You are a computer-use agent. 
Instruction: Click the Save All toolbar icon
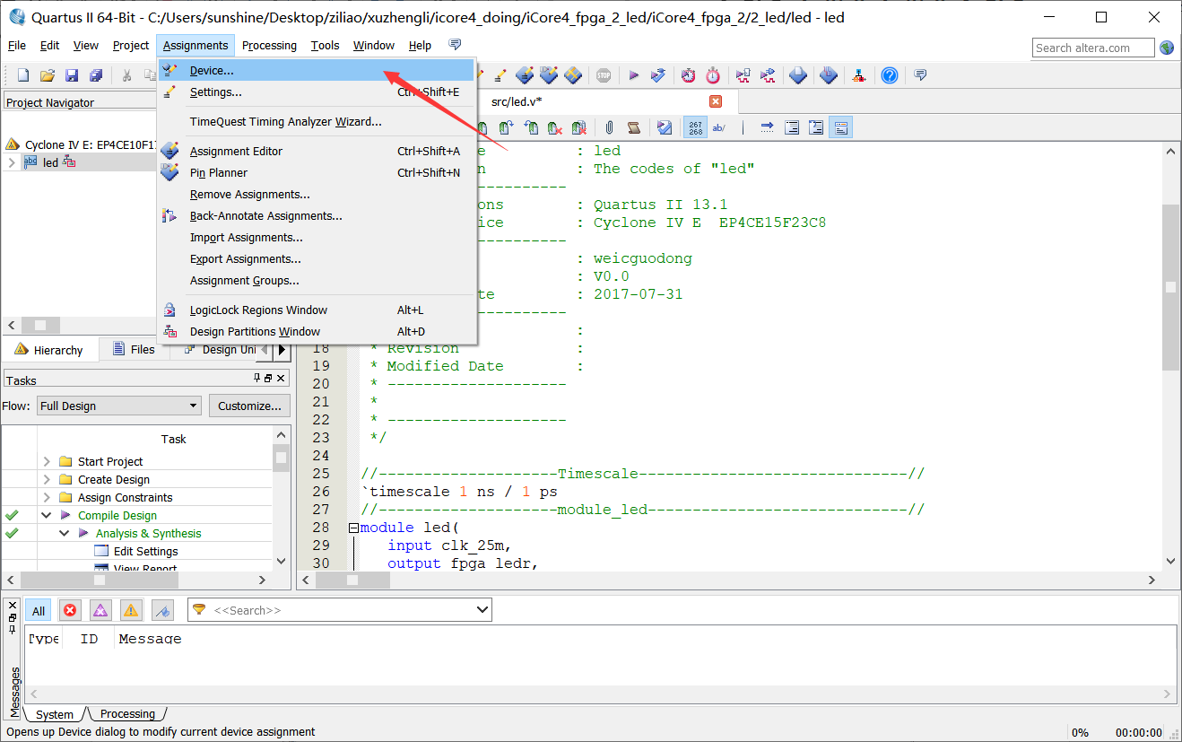96,75
